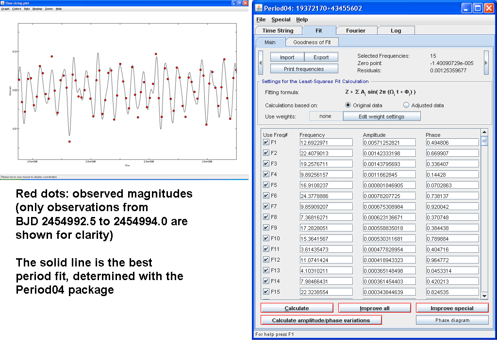Open the Log tab
This screenshot has width=497, height=349.
click(x=396, y=31)
